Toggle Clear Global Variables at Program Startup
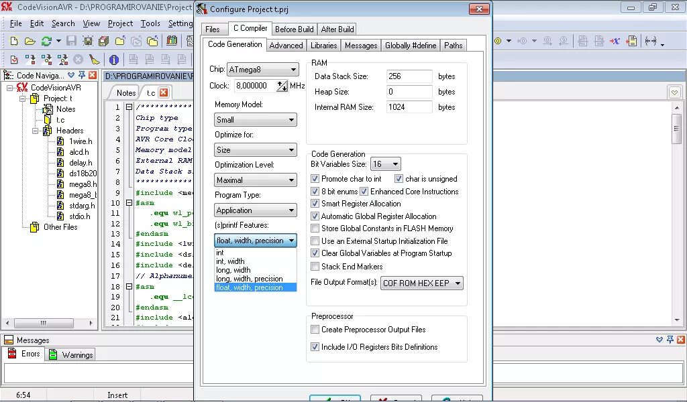Image resolution: width=687 pixels, height=402 pixels. pos(315,253)
